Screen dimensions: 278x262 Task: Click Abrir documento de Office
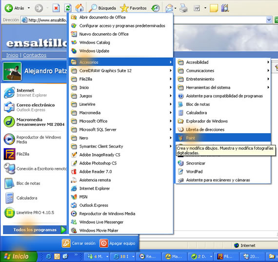(x=121, y=17)
